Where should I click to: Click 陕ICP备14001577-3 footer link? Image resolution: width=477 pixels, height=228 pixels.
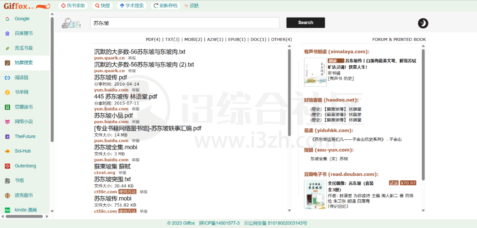(220, 224)
